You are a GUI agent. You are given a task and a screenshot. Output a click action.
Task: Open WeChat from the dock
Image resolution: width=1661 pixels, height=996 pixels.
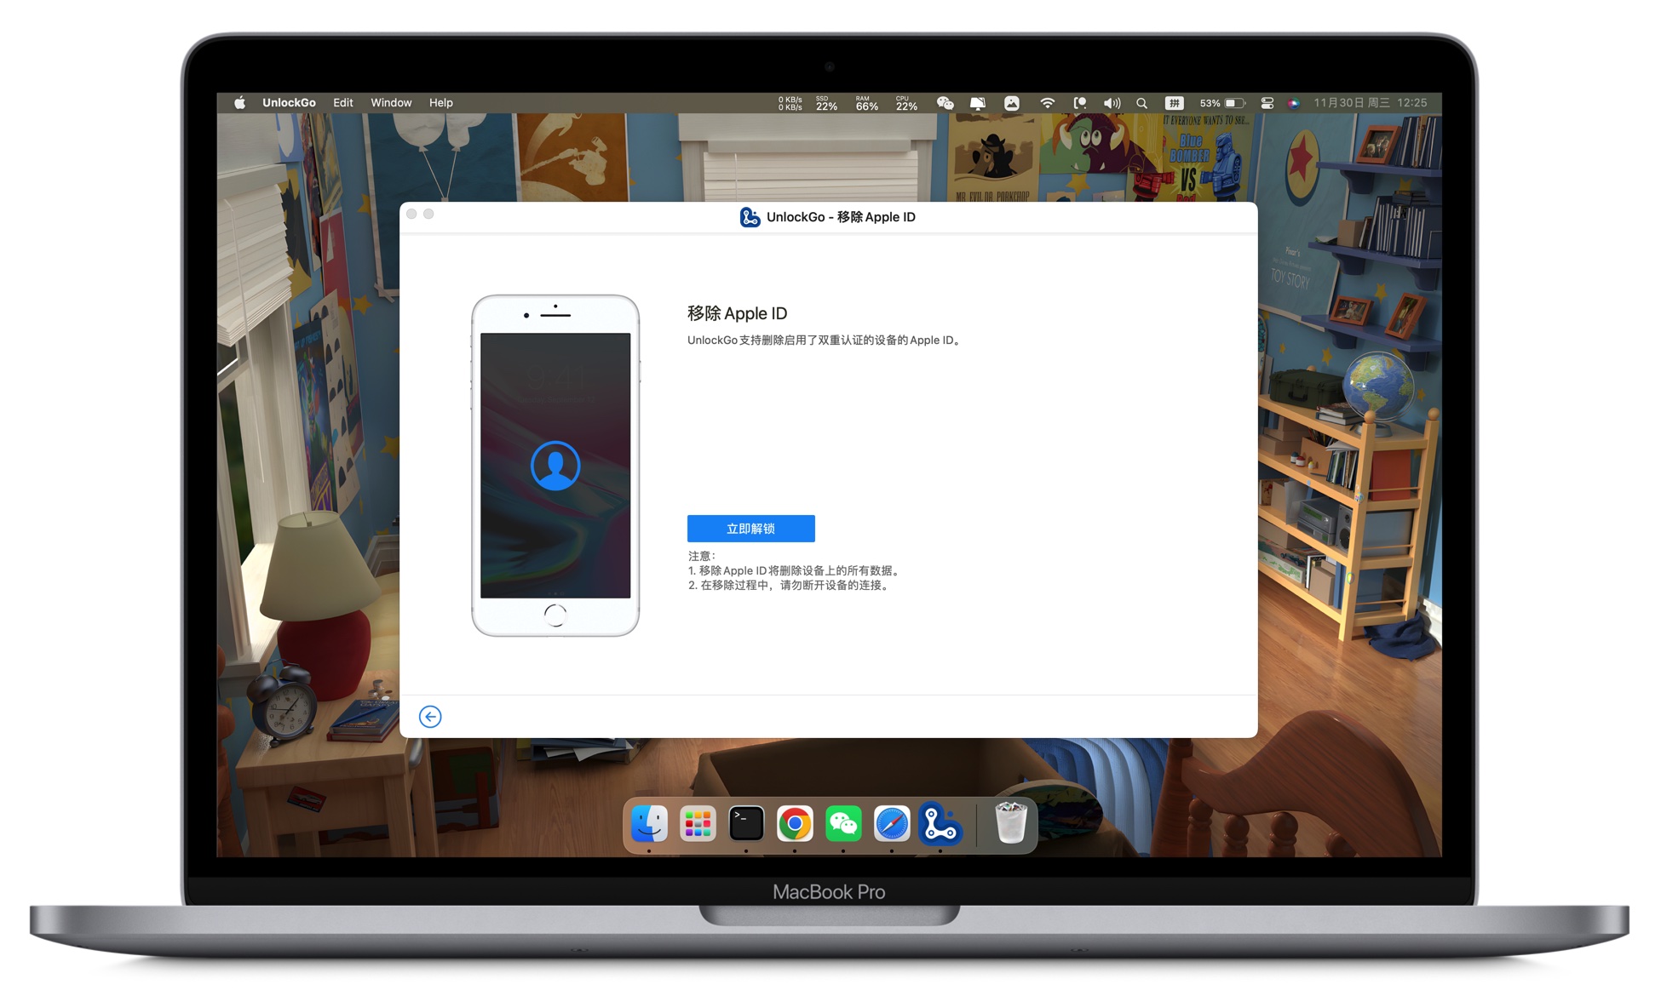843,824
